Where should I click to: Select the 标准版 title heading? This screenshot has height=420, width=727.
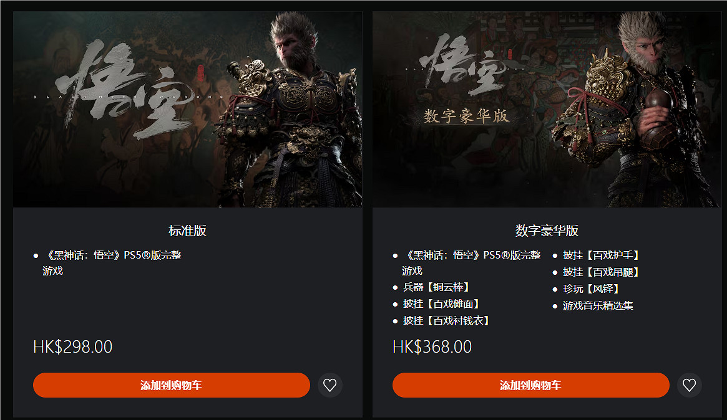pos(187,230)
